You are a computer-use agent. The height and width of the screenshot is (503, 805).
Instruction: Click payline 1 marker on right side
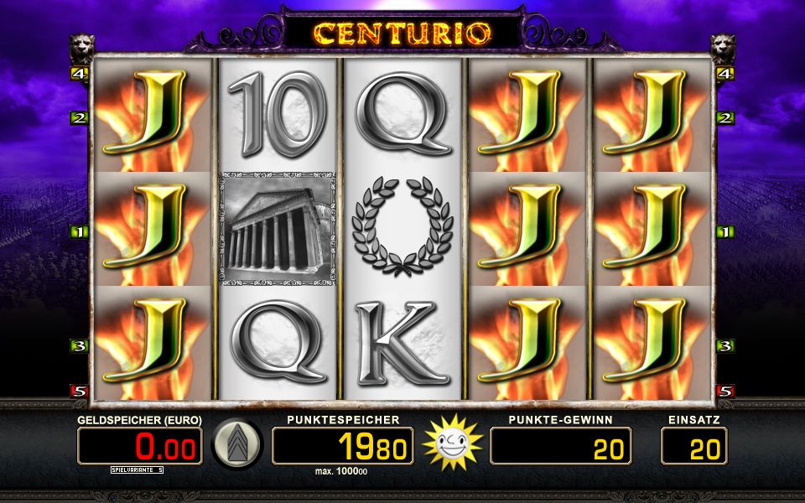(724, 232)
